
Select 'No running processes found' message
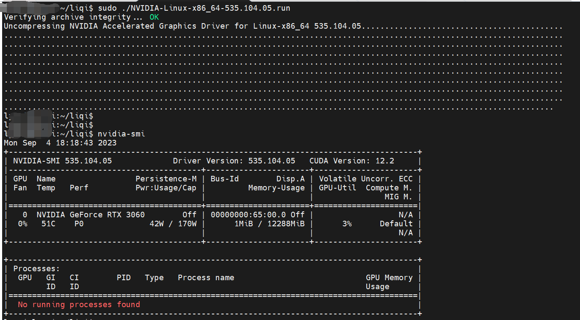[x=79, y=305]
